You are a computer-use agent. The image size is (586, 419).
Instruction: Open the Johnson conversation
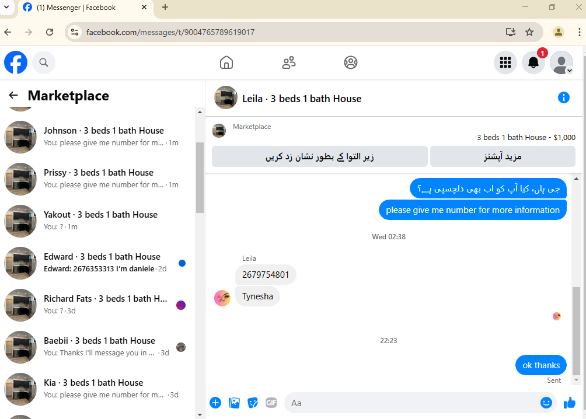point(98,137)
